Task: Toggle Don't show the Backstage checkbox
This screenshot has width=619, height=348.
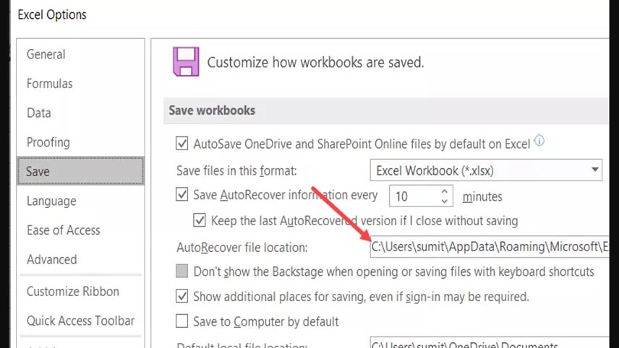Action: coord(182,271)
